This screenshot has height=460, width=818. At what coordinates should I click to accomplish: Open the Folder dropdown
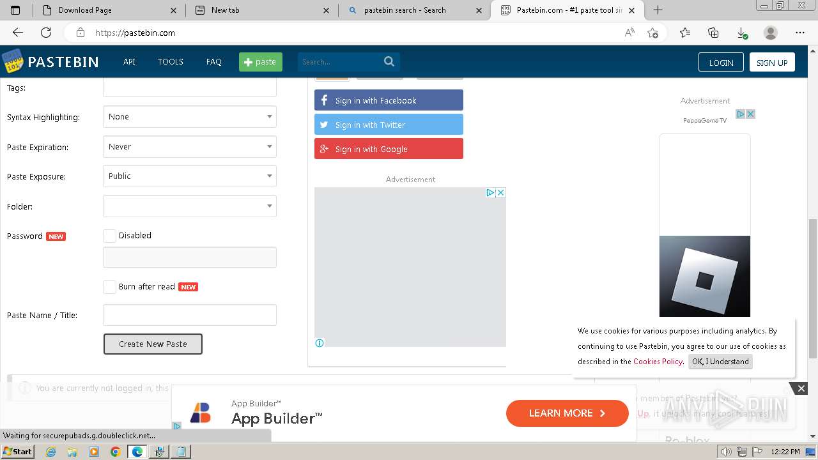[x=190, y=206]
